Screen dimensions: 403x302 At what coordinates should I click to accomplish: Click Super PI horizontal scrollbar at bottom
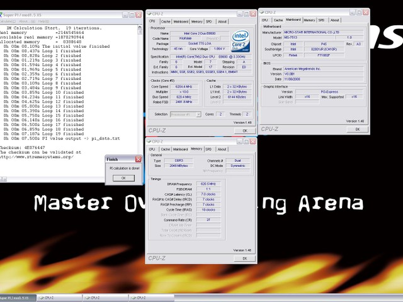[x=52, y=179]
